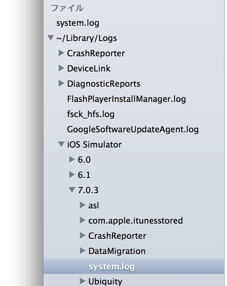This screenshot has width=227, height=286.
Task: Open the fsck_hfs.log file
Action: (x=91, y=114)
